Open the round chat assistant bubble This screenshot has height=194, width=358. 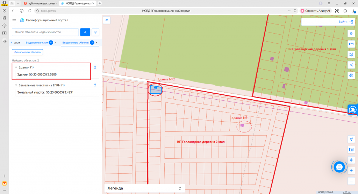click(339, 167)
